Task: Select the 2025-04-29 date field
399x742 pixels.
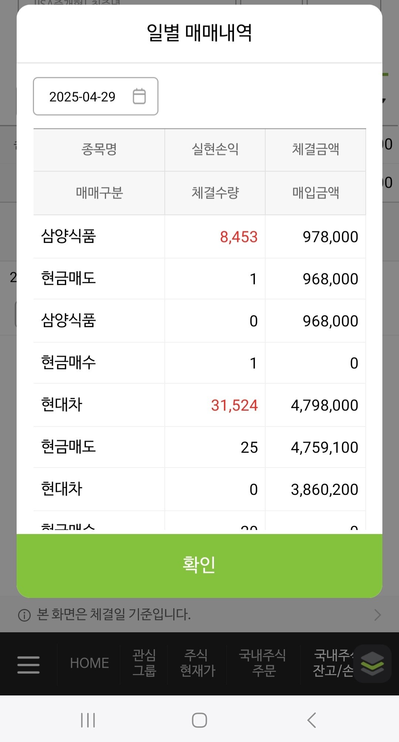Action: [x=96, y=96]
